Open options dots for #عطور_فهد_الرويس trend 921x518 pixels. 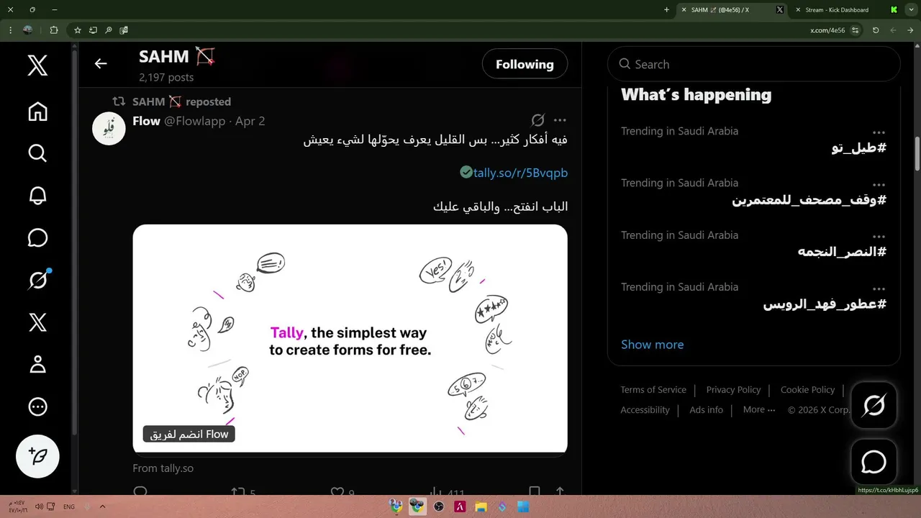879,288
